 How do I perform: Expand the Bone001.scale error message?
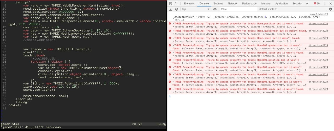click(x=173, y=75)
